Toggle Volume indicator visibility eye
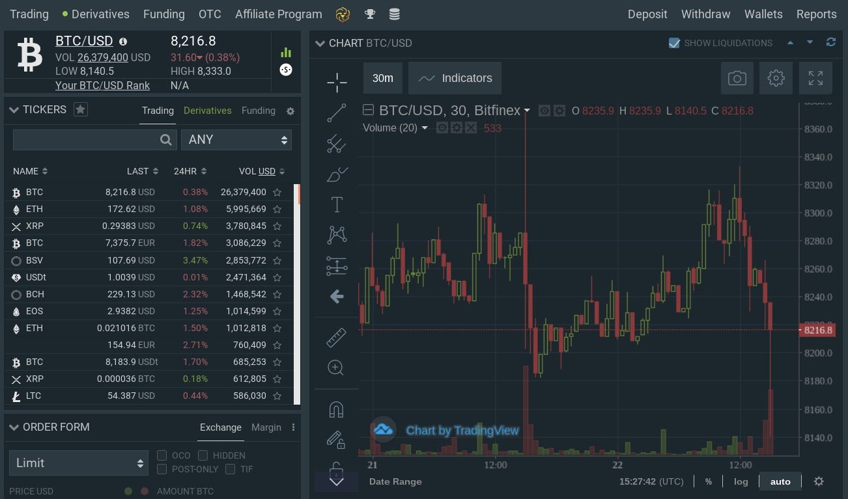Screen dimensions: 848x499 pyautogui.click(x=442, y=128)
